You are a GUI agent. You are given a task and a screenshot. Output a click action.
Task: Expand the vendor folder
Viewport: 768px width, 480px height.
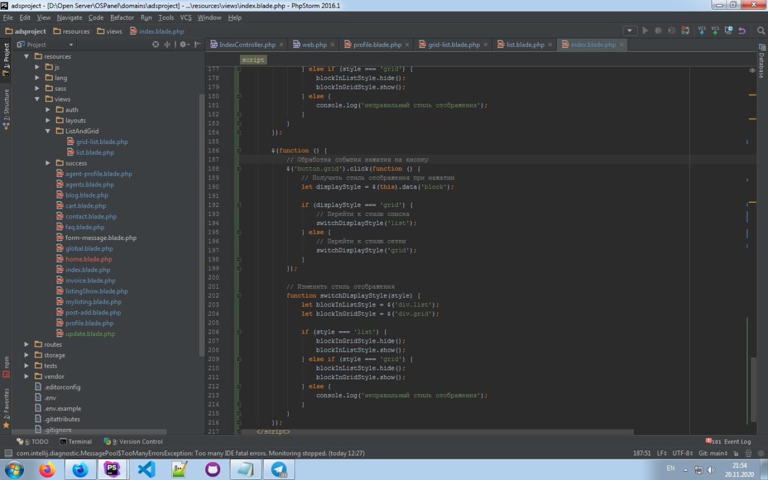coord(26,376)
